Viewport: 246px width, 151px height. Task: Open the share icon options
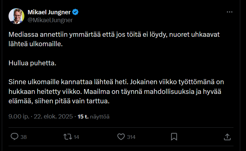227,137
